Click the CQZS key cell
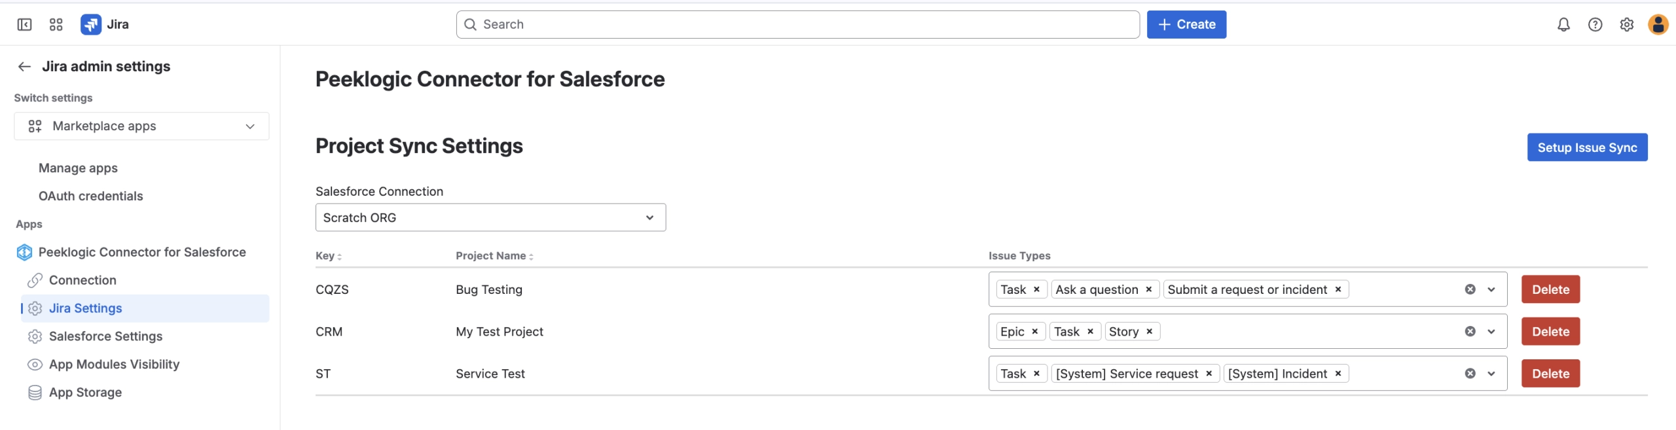1676x430 pixels. tap(332, 290)
